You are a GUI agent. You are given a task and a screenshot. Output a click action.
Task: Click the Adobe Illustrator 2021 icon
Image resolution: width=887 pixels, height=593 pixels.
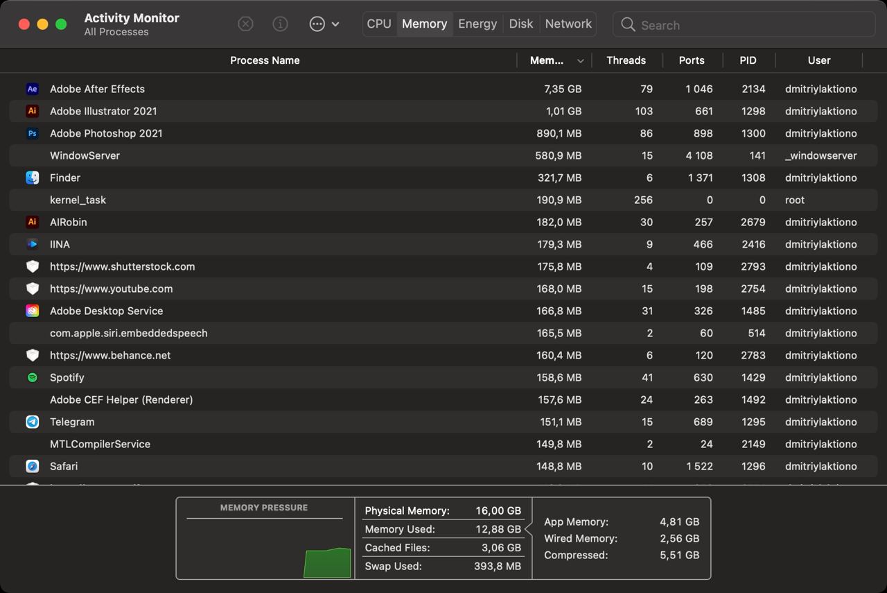click(32, 111)
